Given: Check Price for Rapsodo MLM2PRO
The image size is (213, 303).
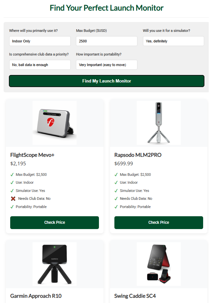Looking at the screenshot, I should click(x=159, y=222).
